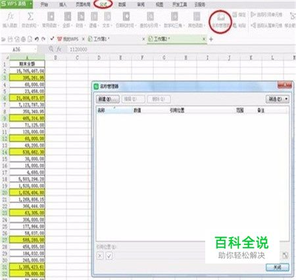Image resolution: width=296 pixels, height=280 pixels.
Task: Click Trace Precedents (追踪引用单元格)
Action: point(266,14)
